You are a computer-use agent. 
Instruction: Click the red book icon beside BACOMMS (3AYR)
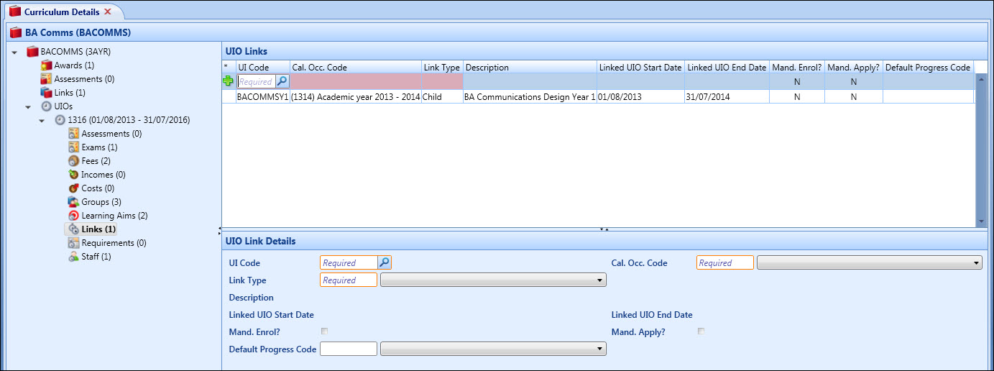(x=32, y=52)
